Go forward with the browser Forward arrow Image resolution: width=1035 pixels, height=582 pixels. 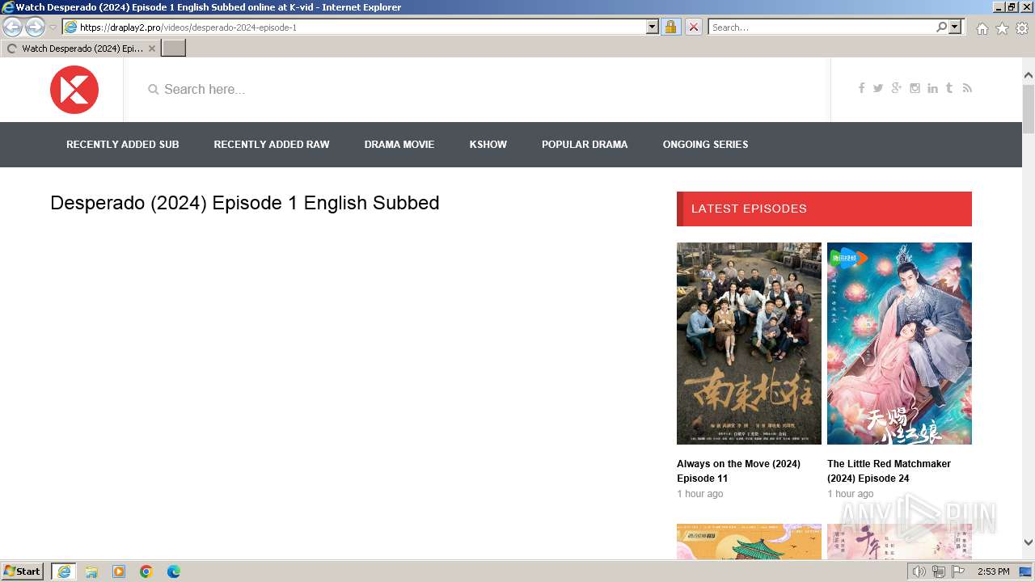tap(35, 27)
